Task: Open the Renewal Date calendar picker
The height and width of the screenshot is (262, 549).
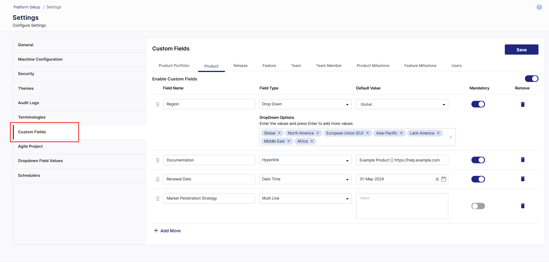Action: (x=443, y=179)
